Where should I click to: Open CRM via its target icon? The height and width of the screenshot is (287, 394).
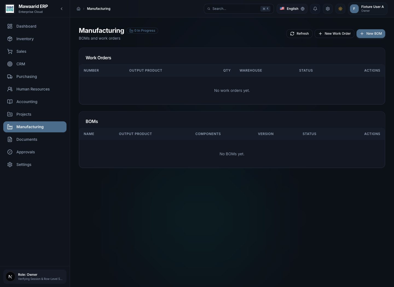coord(10,64)
